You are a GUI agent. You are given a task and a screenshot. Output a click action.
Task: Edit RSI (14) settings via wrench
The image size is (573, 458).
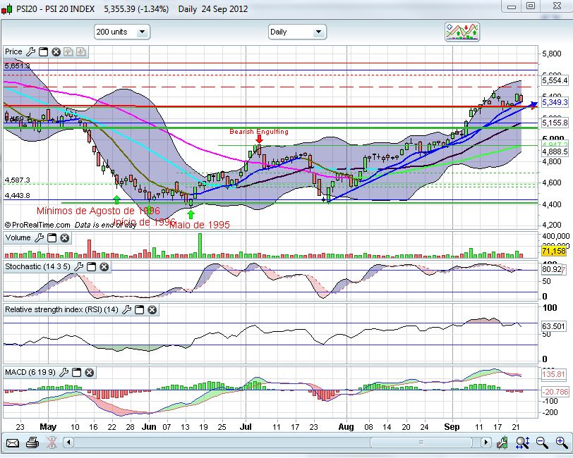126,310
